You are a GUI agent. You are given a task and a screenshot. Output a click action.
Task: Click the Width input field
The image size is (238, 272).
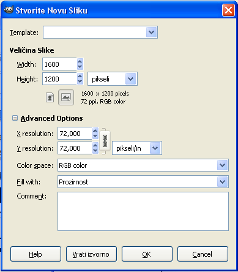(x=59, y=64)
